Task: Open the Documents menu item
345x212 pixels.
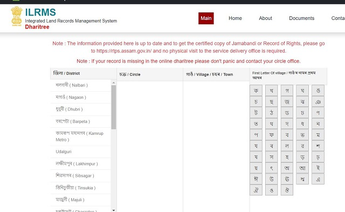Action: click(x=301, y=18)
